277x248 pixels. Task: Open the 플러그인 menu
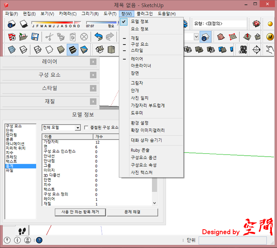coord(145,14)
